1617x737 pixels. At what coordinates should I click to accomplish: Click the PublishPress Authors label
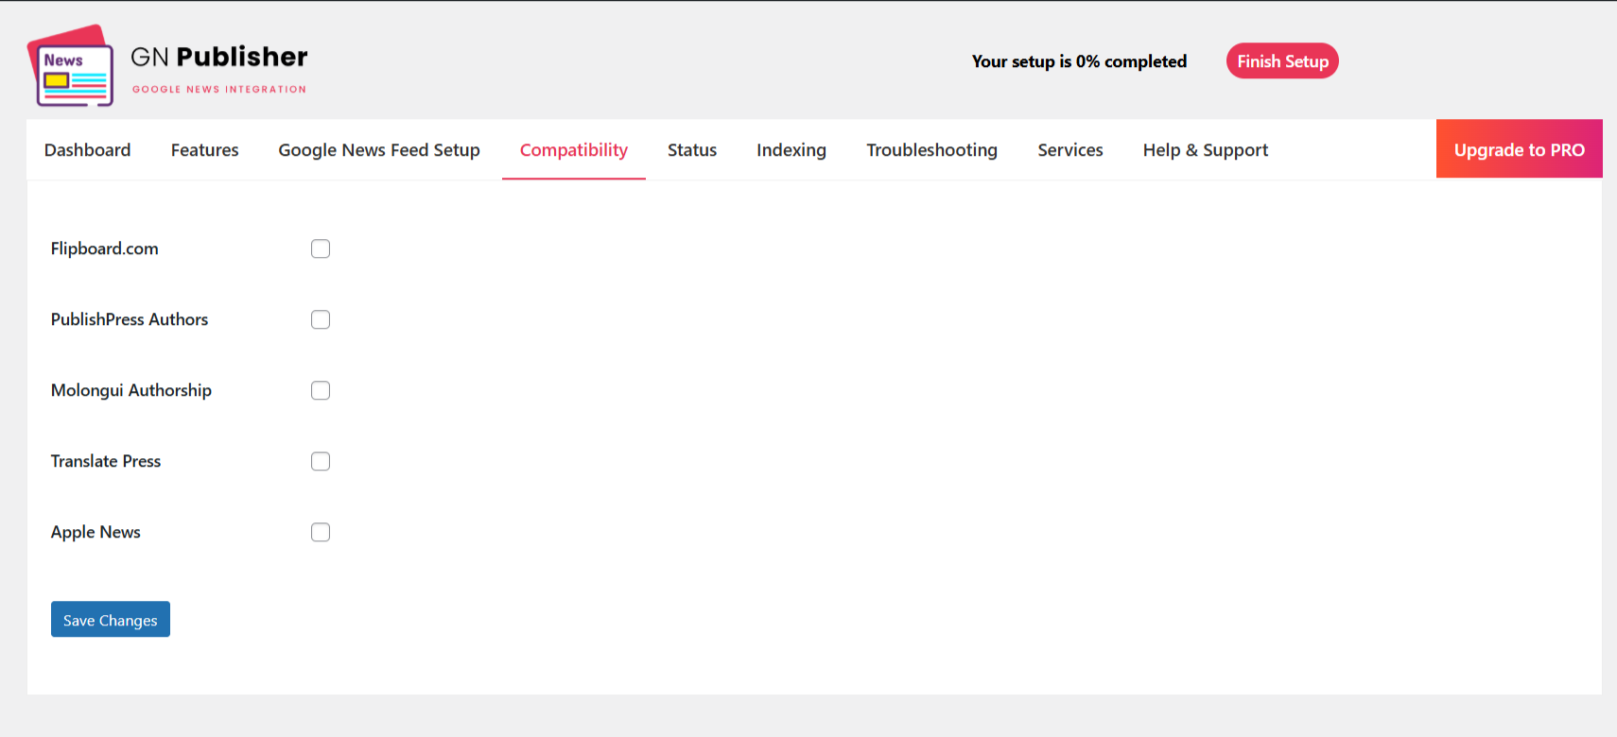point(130,319)
